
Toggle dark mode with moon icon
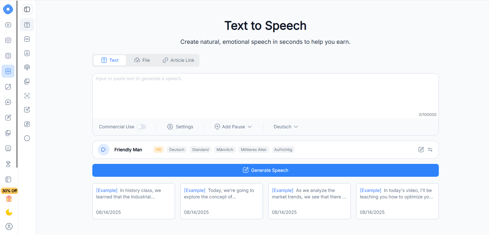tap(9, 212)
